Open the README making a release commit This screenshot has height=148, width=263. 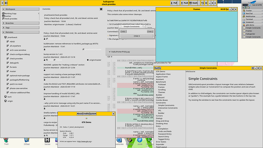coord(72,68)
